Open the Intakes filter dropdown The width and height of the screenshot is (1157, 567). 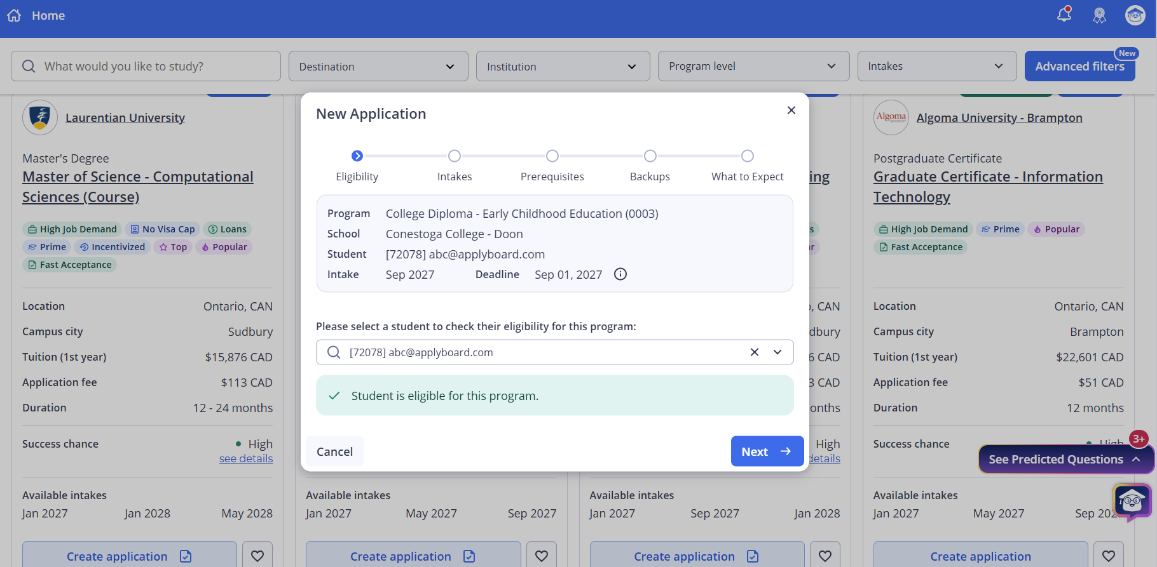point(937,66)
